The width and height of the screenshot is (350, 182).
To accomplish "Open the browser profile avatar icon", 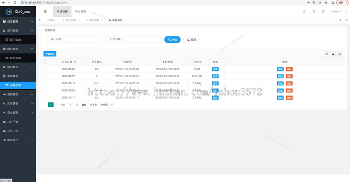I will click(333, 2).
